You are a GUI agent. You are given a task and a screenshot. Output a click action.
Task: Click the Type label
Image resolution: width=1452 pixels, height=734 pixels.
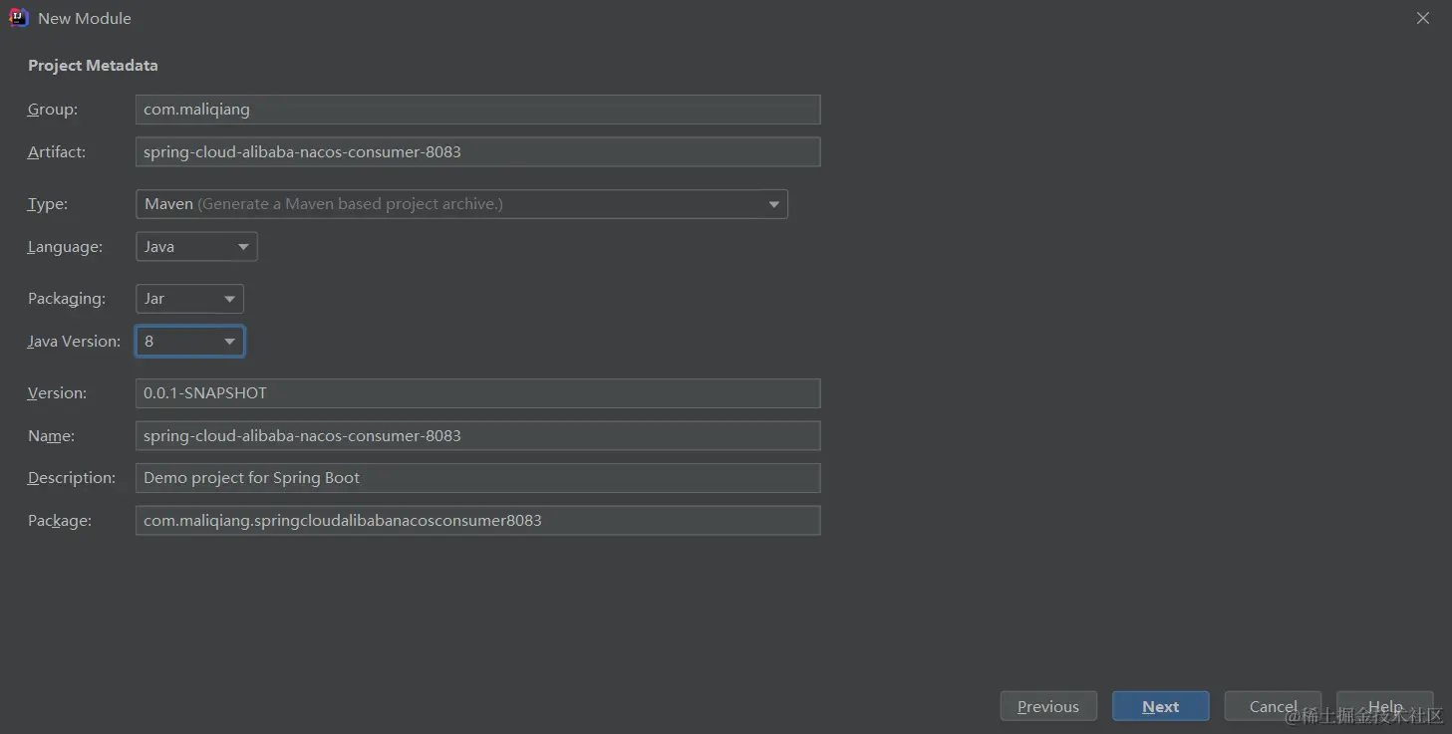tap(47, 204)
